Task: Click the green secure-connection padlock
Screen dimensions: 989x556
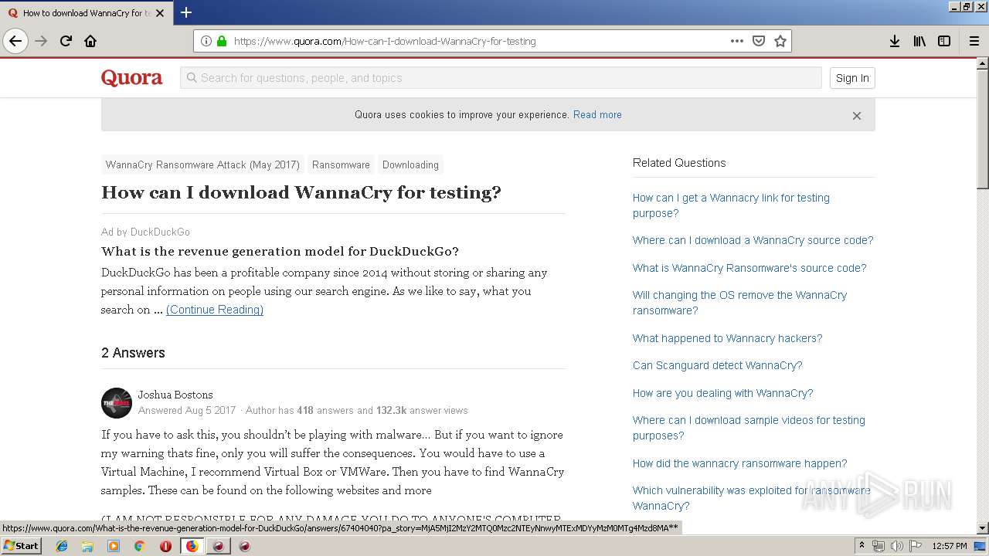Action: [222, 41]
